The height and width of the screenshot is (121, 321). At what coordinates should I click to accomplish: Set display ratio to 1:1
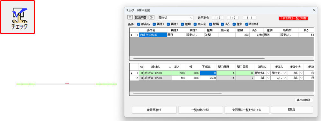tap(249, 18)
